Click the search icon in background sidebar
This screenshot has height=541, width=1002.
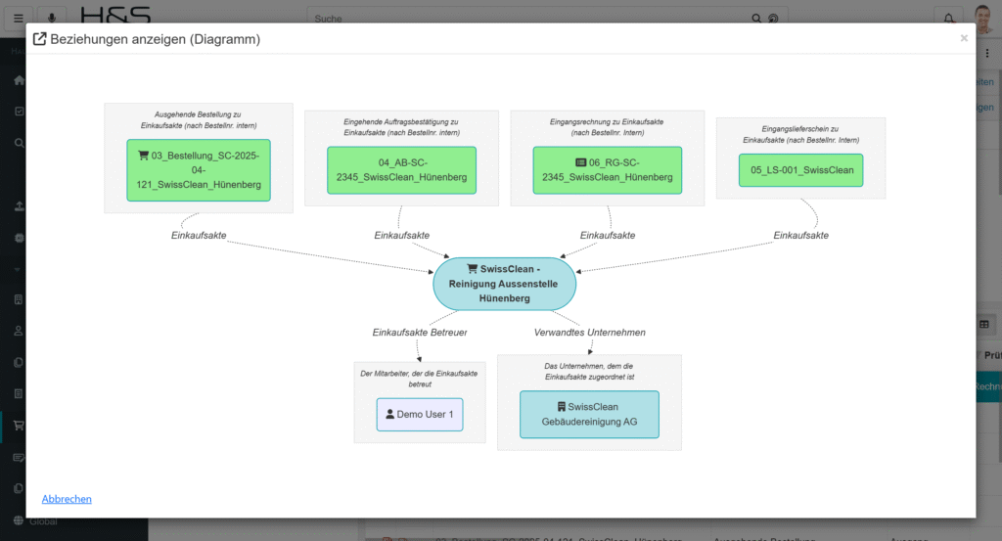(20, 143)
